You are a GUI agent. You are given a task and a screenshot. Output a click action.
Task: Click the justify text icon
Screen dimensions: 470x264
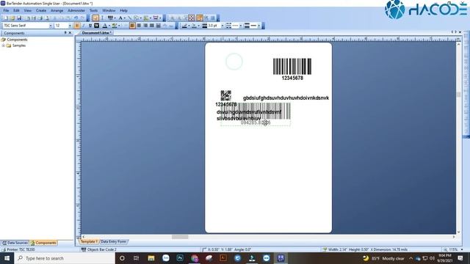pyautogui.click(x=152, y=26)
